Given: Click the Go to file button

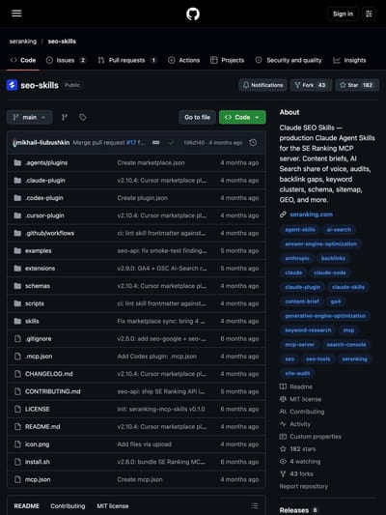Looking at the screenshot, I should pyautogui.click(x=197, y=117).
